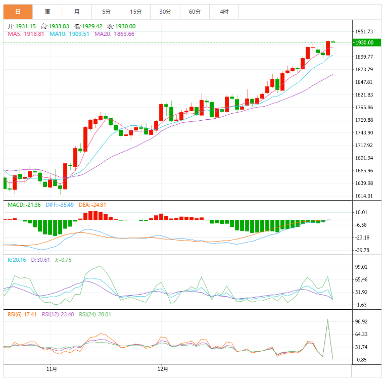Switch to the 月 monthly tab
Viewport: 385px width, 381px height.
77,11
